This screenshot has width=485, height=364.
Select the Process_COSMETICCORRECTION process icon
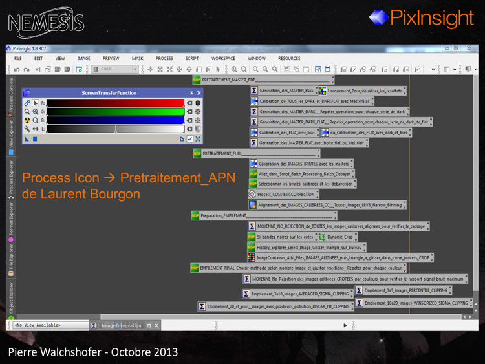click(283, 194)
